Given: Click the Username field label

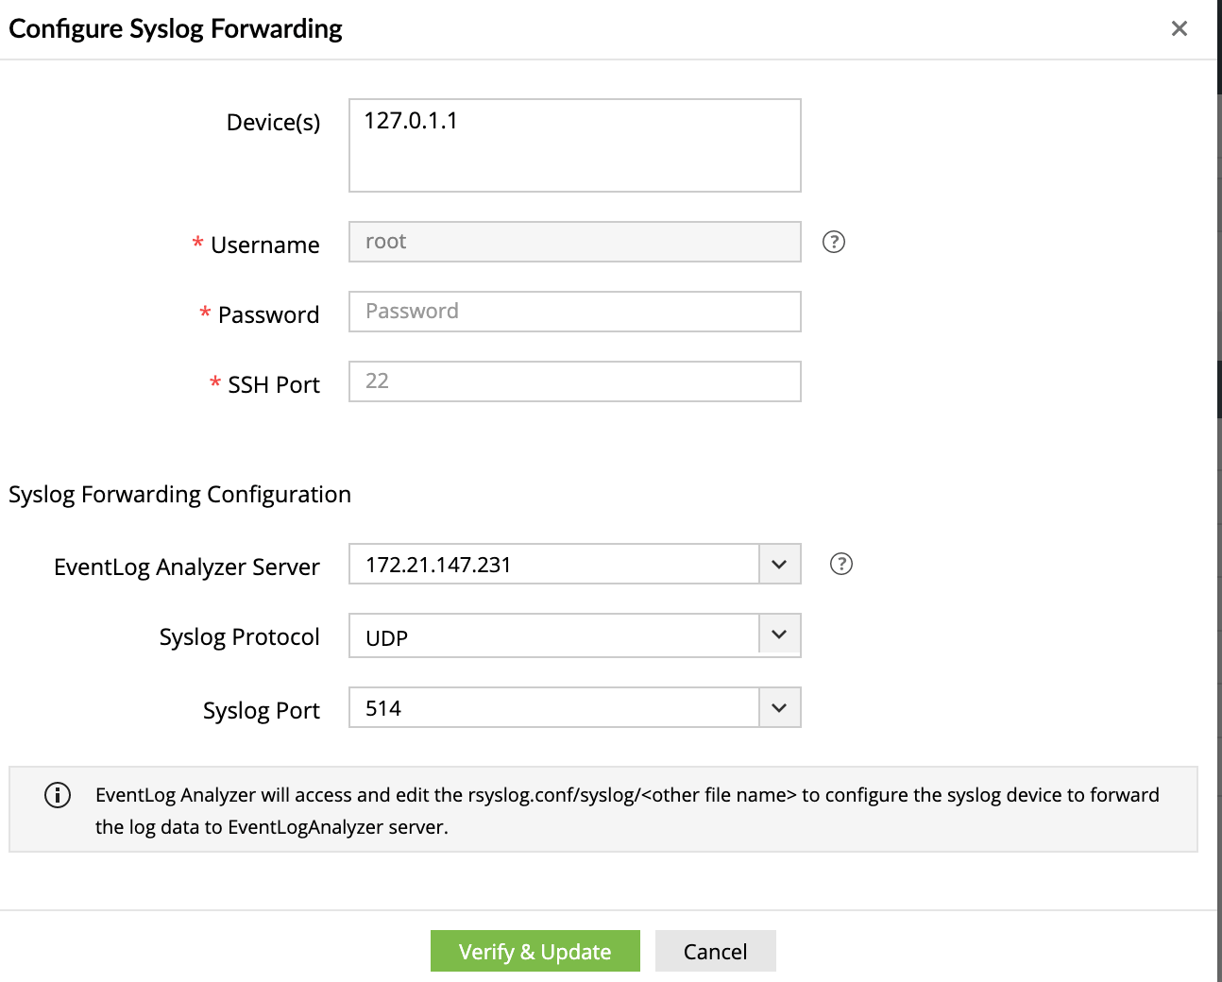Looking at the screenshot, I should click(x=264, y=245).
